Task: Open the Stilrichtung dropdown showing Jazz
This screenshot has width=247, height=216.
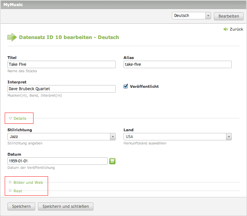Action: [x=61, y=137]
